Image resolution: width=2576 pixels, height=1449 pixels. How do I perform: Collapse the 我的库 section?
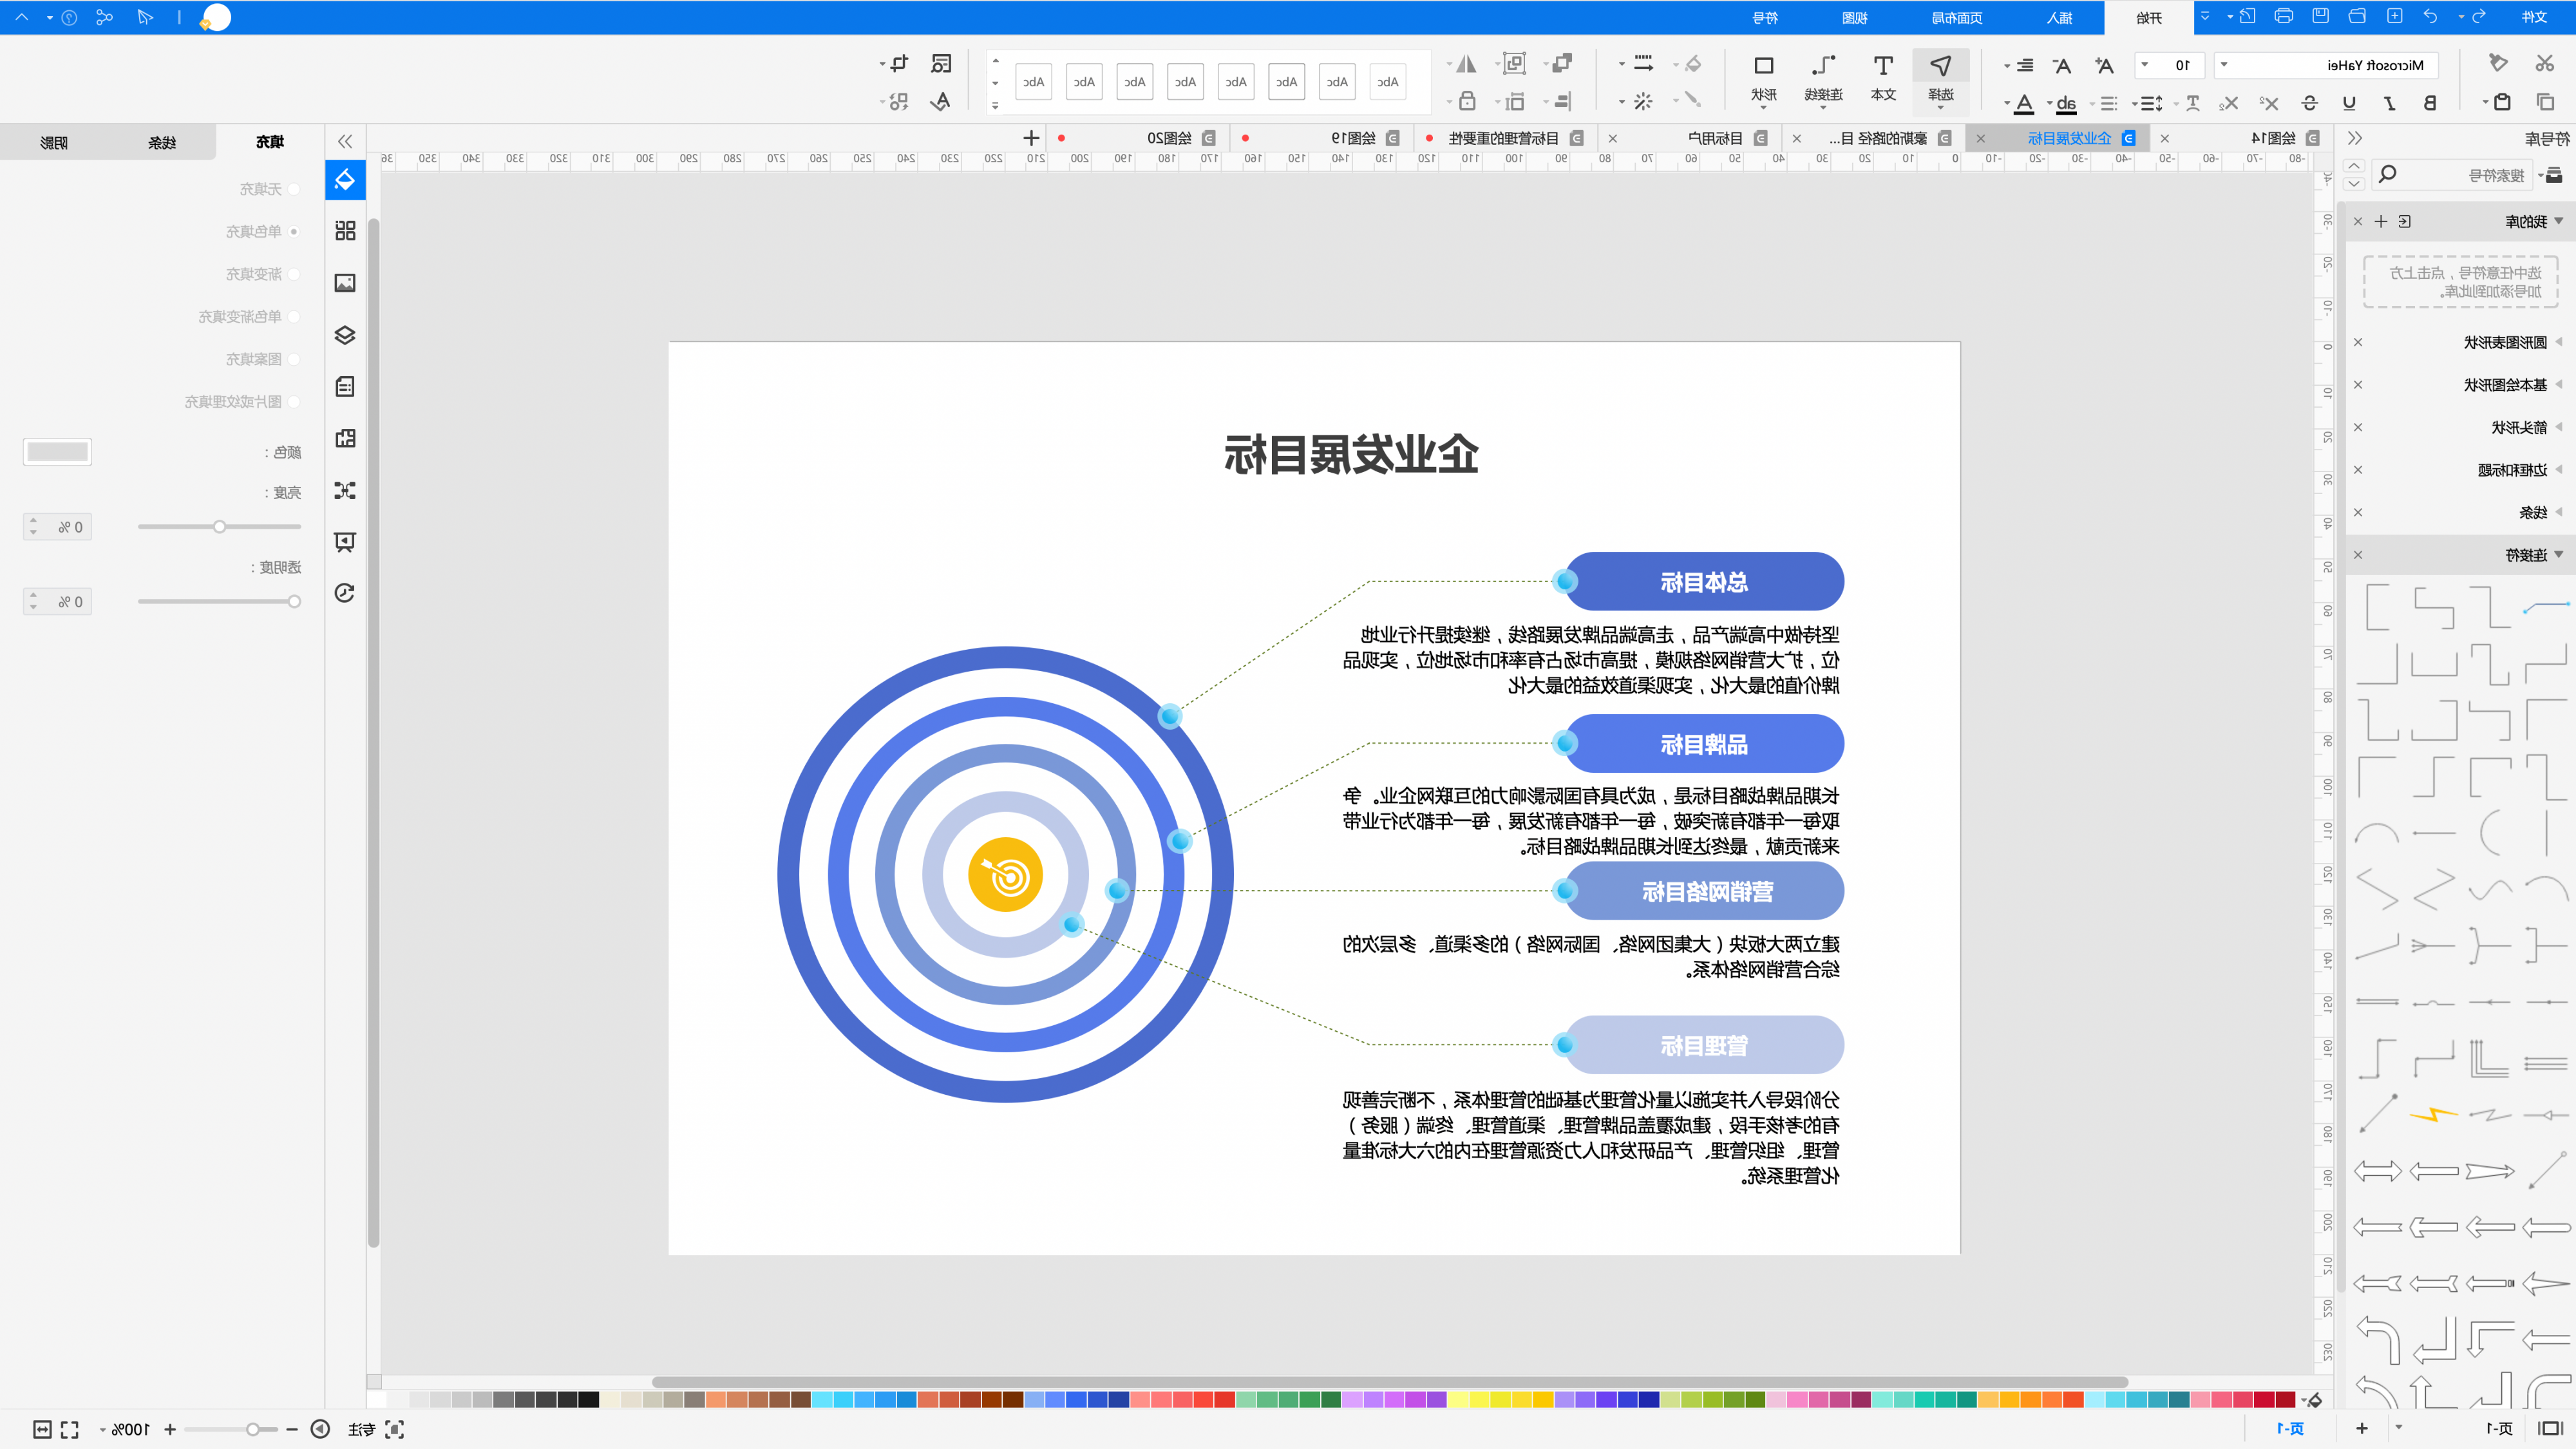coord(2560,221)
